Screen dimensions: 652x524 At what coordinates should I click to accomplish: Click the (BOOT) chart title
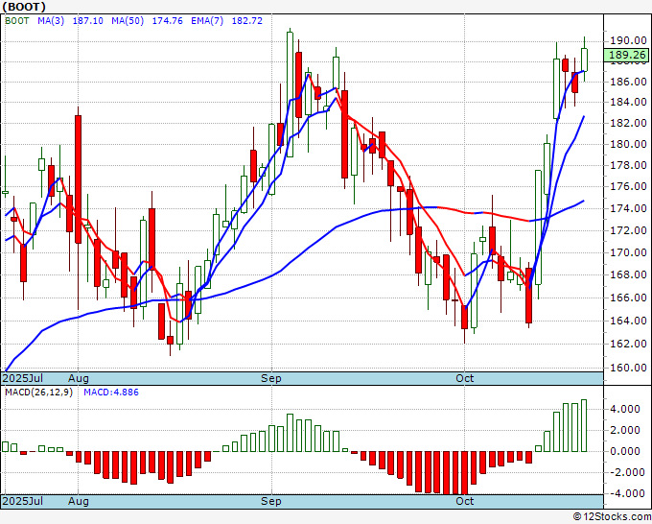[x=24, y=7]
